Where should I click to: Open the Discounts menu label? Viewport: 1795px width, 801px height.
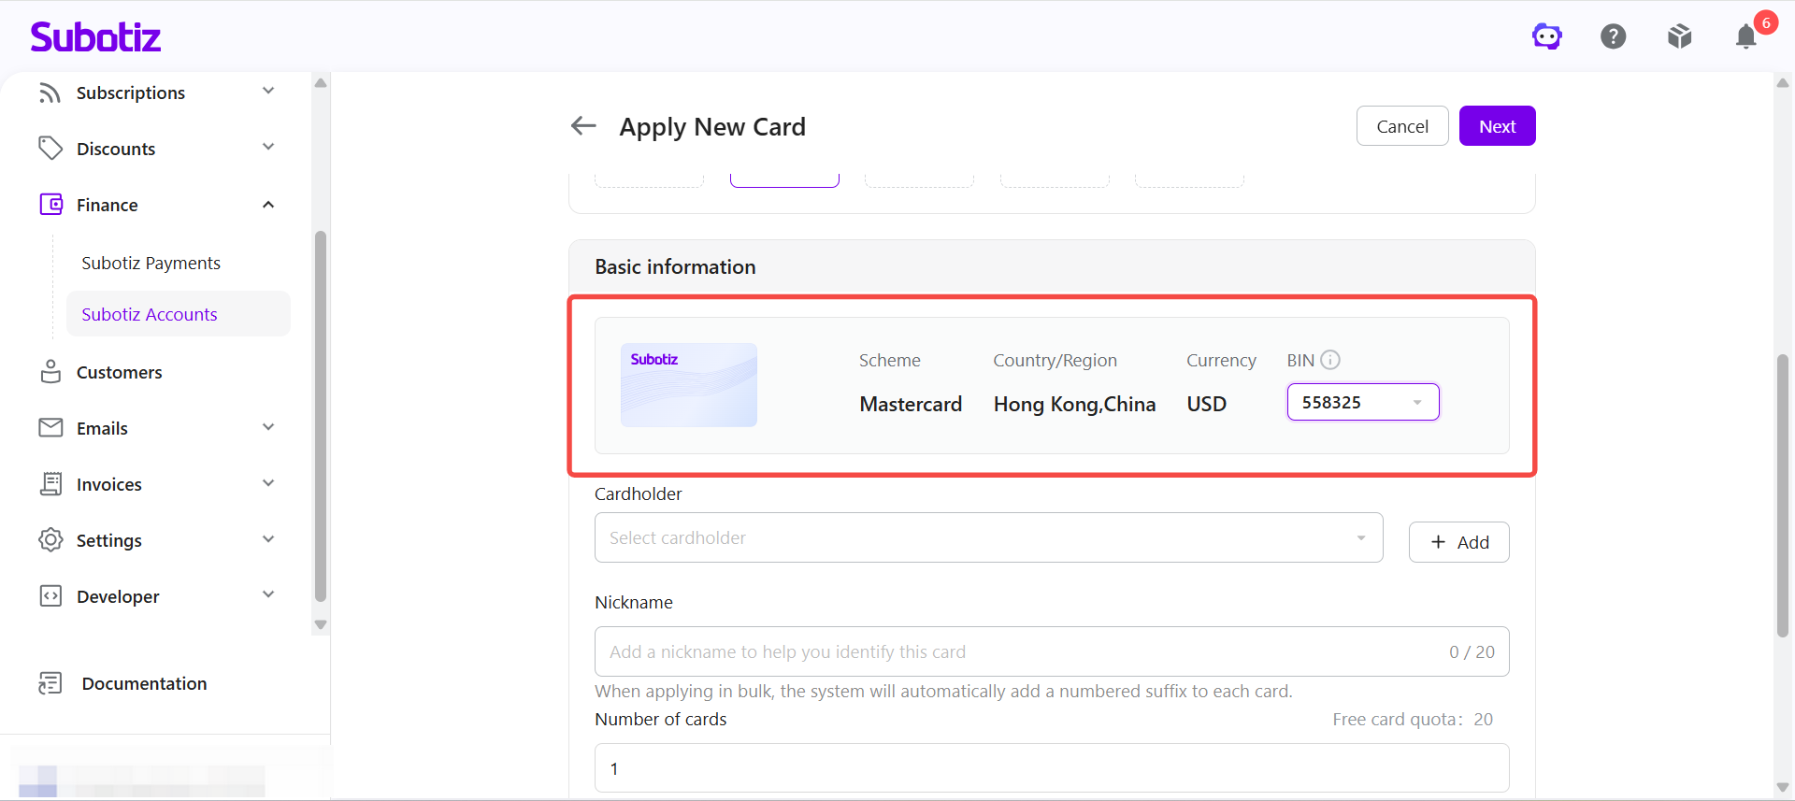tap(116, 149)
